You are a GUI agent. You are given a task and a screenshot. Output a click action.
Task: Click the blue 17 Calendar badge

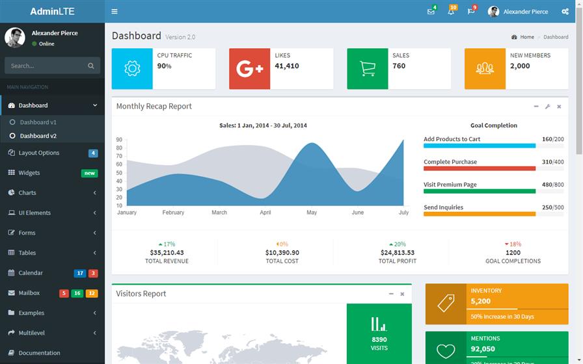[80, 273]
